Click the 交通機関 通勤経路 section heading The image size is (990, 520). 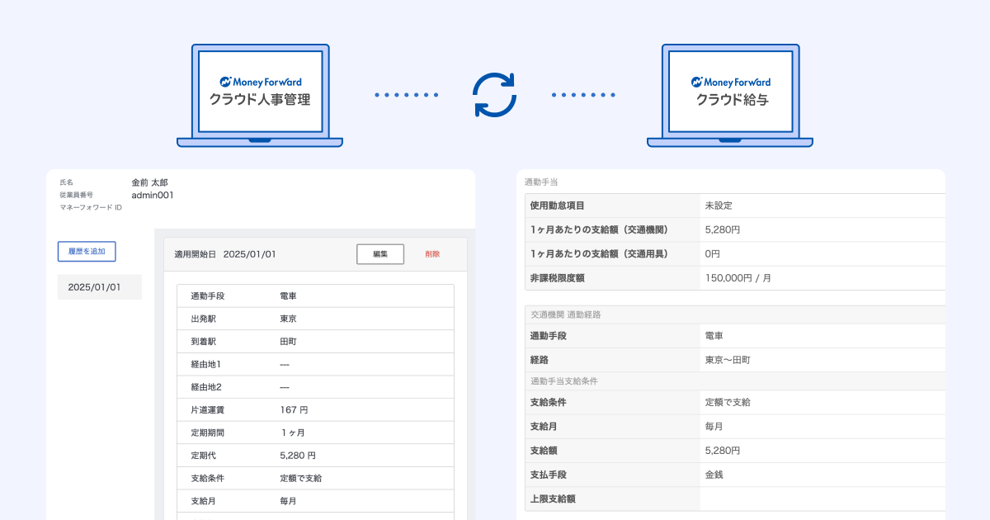pos(566,314)
